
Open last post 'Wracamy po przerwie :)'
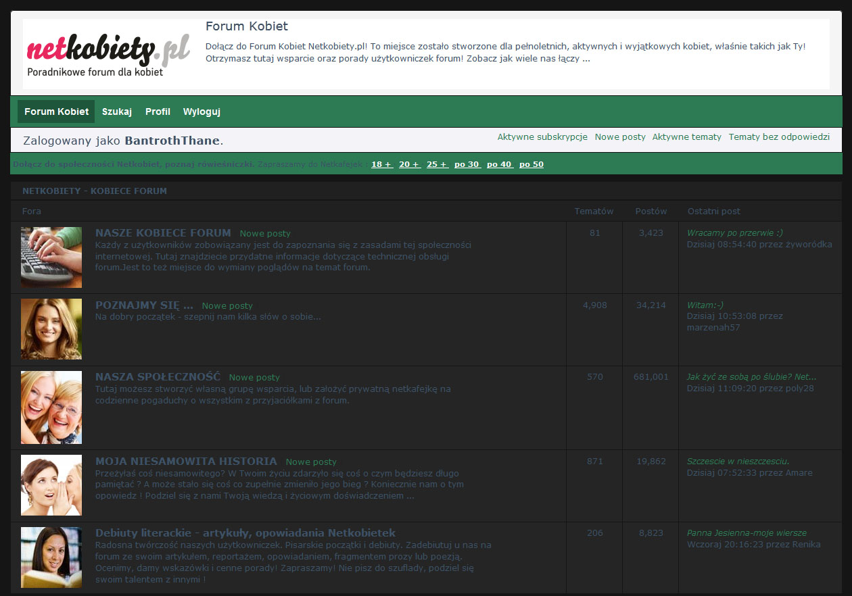click(735, 233)
